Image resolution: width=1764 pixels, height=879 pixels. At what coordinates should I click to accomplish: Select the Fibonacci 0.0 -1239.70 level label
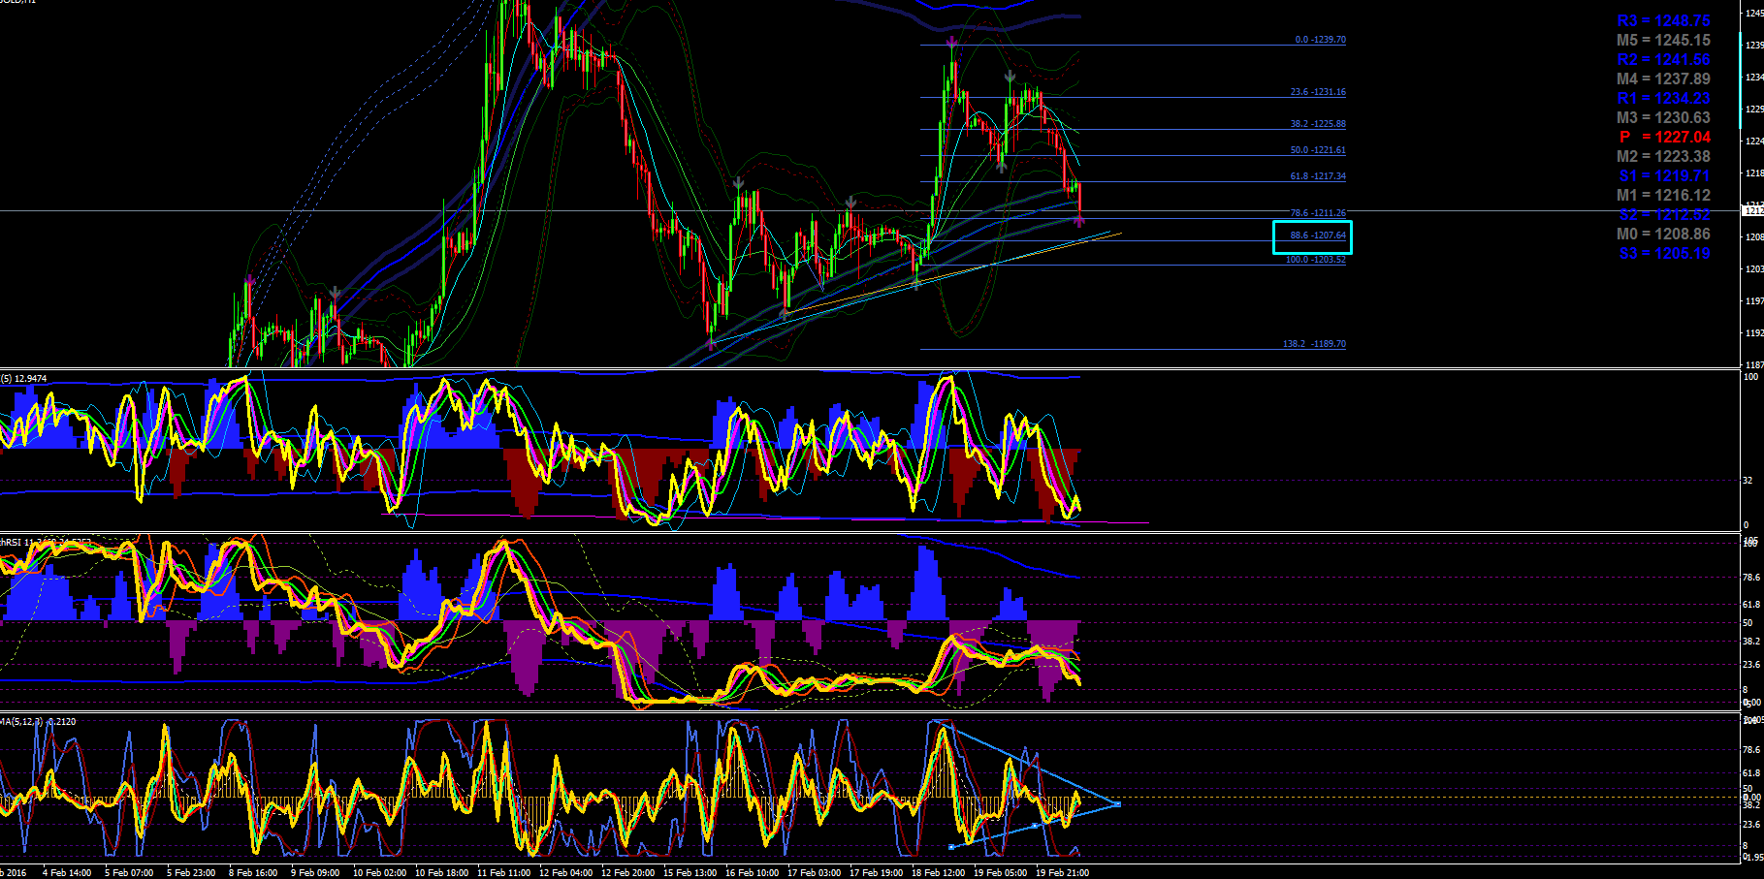point(1320,40)
